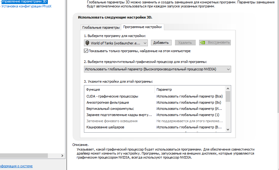Switch to Глобальные параметры tab

101,27
